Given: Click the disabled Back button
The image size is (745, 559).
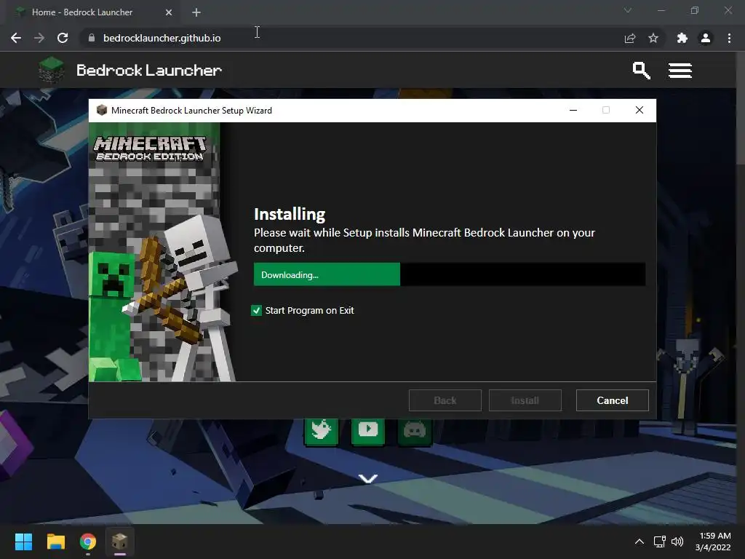Looking at the screenshot, I should [x=445, y=400].
